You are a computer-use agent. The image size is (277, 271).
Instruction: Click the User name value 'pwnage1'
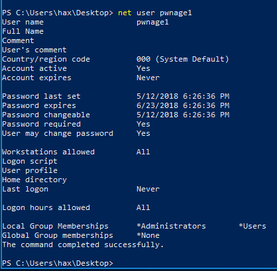[152, 23]
